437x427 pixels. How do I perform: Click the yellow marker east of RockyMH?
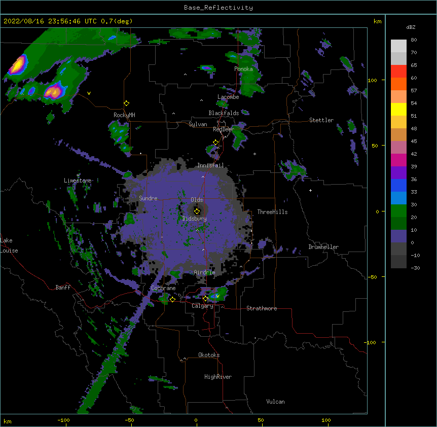coord(126,103)
